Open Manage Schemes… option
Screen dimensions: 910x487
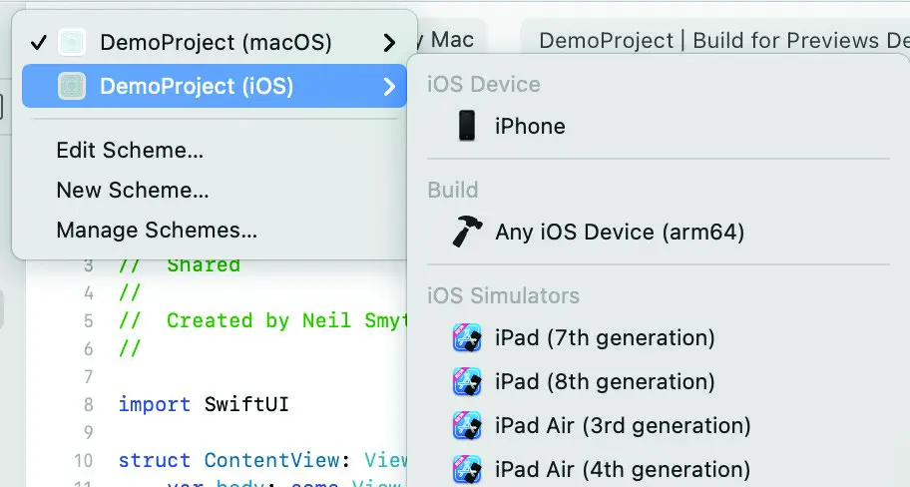(x=157, y=230)
